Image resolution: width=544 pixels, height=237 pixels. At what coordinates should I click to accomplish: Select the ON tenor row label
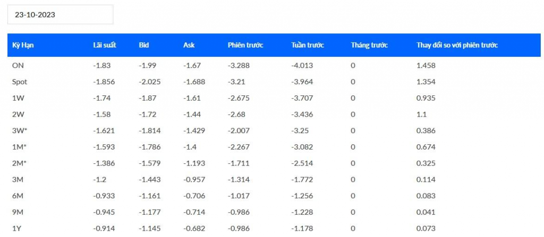(17, 65)
